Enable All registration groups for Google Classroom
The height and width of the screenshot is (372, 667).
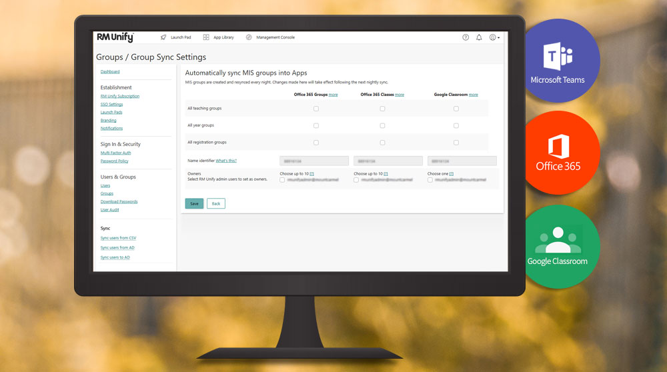pos(456,143)
